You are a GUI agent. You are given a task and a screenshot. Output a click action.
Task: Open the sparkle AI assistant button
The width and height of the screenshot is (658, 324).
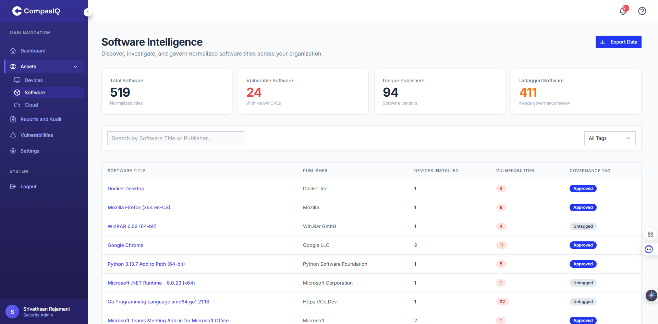coord(651,295)
